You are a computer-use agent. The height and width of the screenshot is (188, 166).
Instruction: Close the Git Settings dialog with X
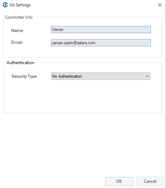[x=160, y=5]
